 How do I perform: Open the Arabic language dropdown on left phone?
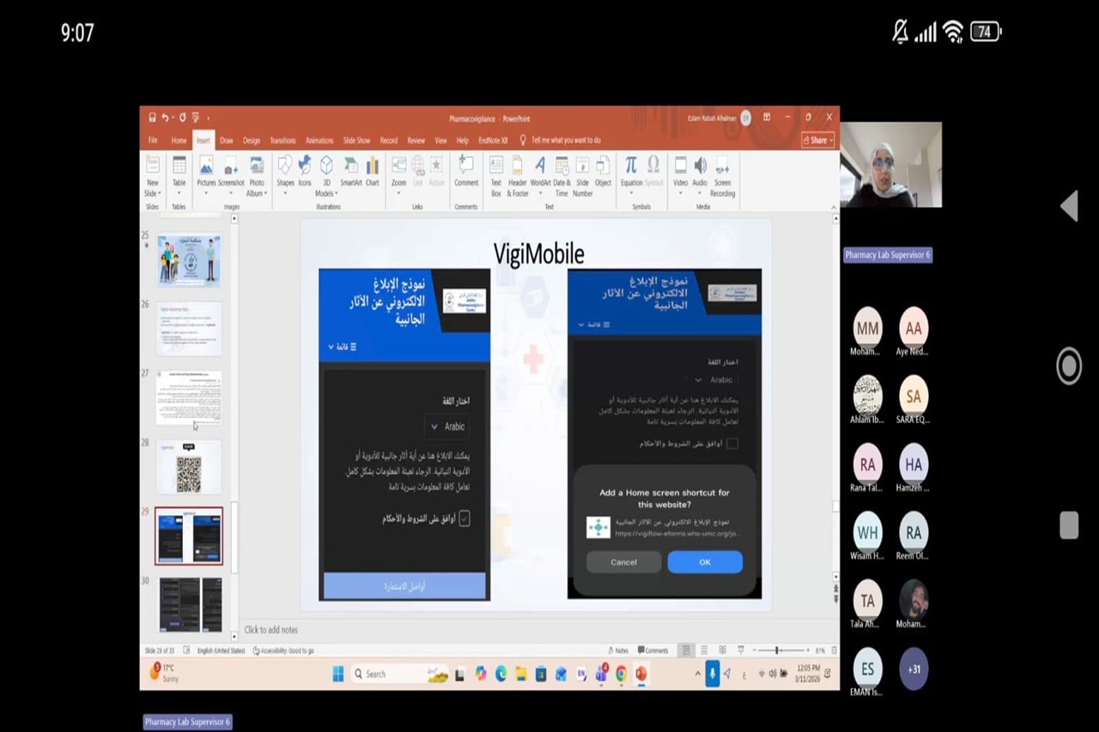tap(447, 426)
